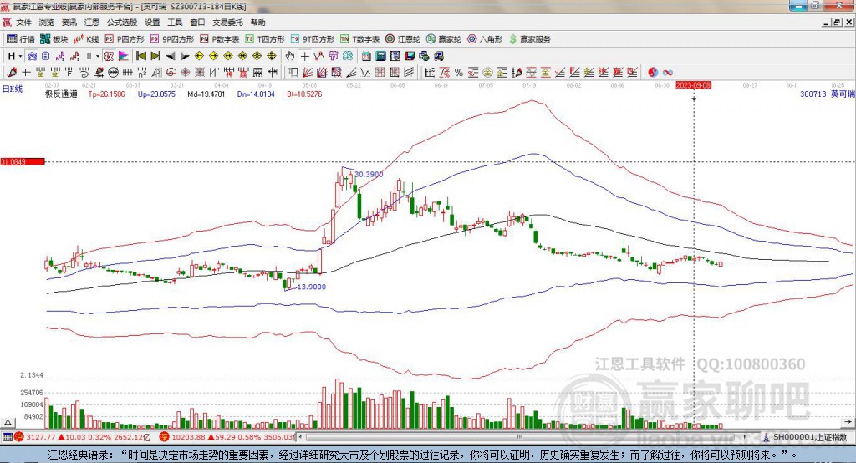Expand the candlestick chart type dropdown arrow

click(x=98, y=56)
